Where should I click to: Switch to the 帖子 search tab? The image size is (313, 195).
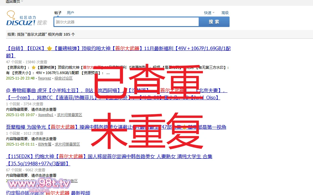click(x=58, y=13)
